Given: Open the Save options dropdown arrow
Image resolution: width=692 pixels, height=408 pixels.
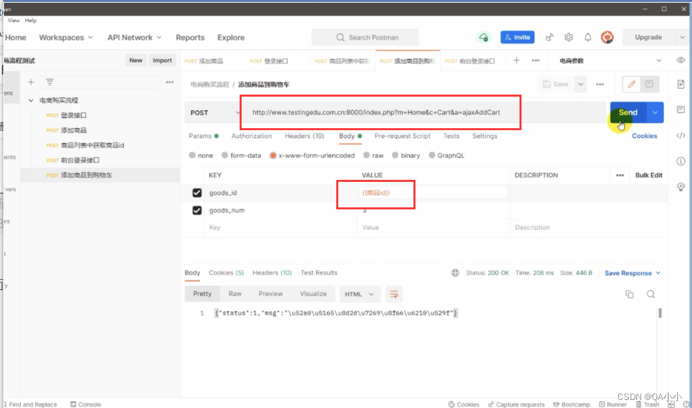Looking at the screenshot, I should 581,85.
